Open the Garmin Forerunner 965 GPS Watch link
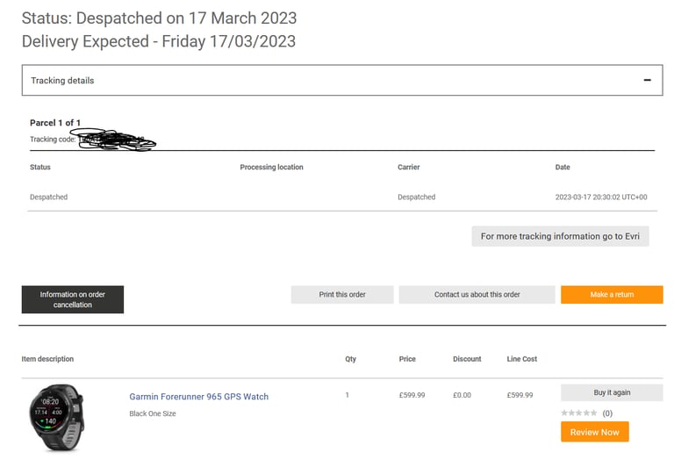 [x=199, y=397]
